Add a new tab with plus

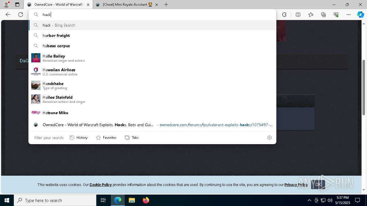(x=166, y=5)
